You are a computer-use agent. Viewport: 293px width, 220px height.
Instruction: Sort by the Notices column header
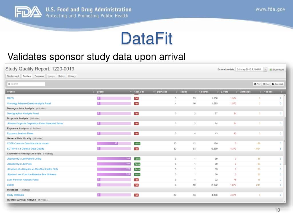(273, 92)
